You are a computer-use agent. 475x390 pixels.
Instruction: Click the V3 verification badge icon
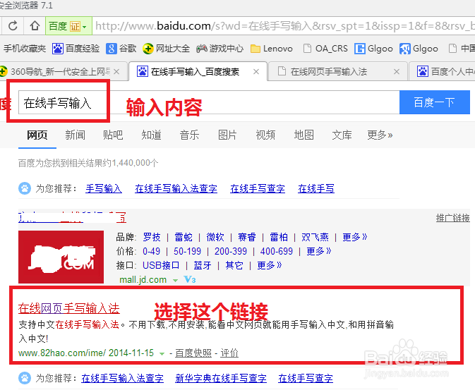(x=190, y=279)
